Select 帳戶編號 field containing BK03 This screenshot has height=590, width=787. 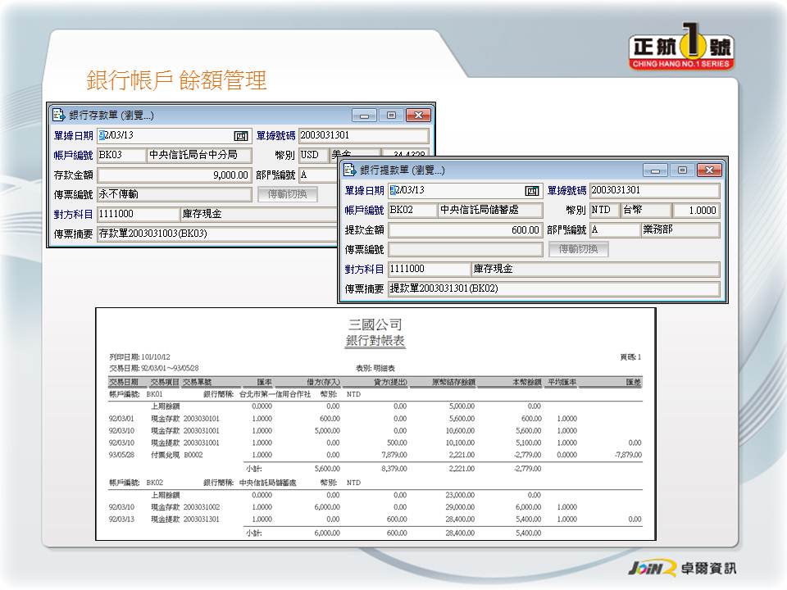click(121, 156)
